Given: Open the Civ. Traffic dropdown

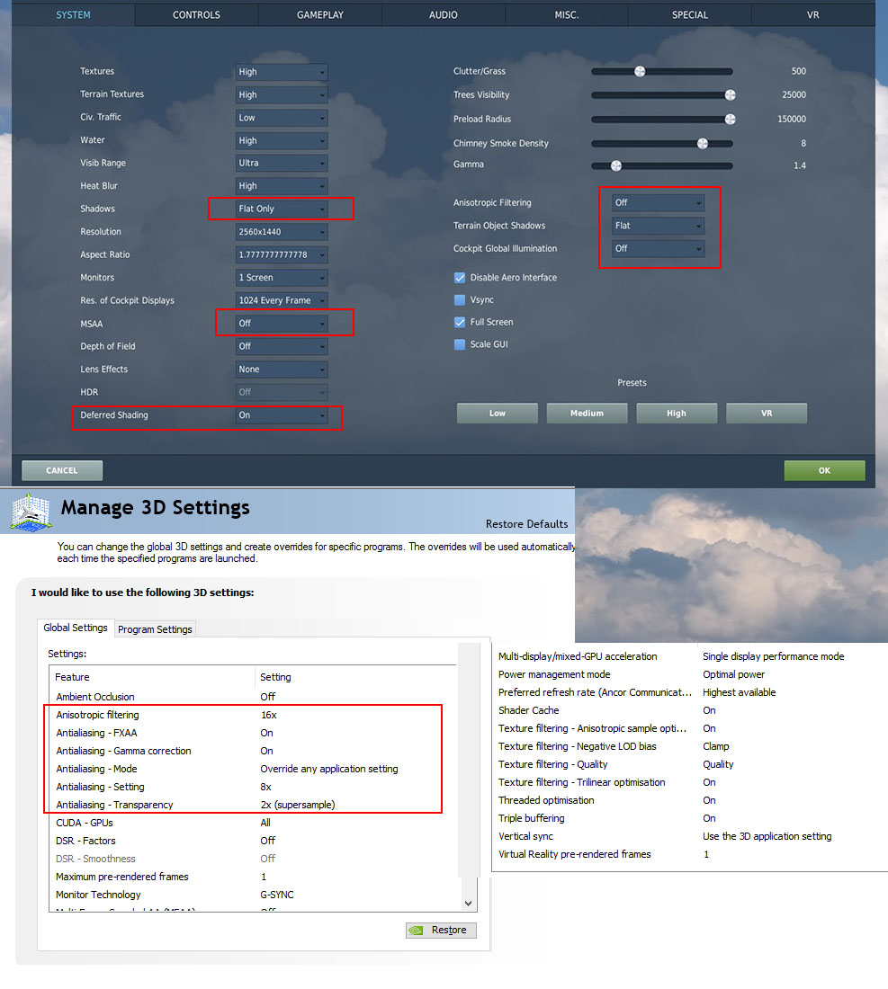Looking at the screenshot, I should coord(282,117).
